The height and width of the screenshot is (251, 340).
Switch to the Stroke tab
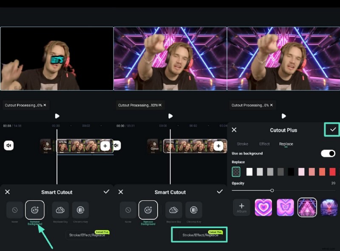pyautogui.click(x=242, y=144)
